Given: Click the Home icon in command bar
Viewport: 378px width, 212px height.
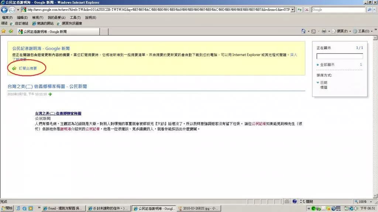Looking at the screenshot, I should click(x=303, y=31).
